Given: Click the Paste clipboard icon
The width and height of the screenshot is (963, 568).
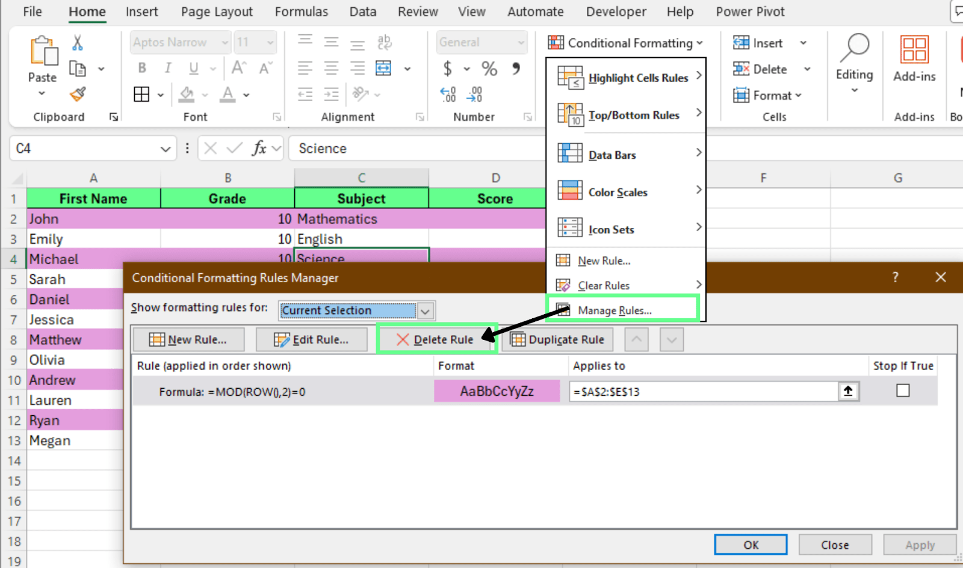Looking at the screenshot, I should [43, 50].
